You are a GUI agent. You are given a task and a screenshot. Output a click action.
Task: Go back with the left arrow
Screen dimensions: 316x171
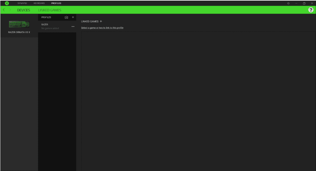point(3,10)
